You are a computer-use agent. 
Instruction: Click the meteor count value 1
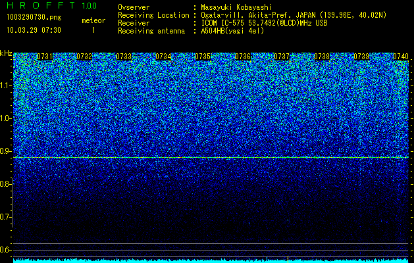pyautogui.click(x=93, y=30)
